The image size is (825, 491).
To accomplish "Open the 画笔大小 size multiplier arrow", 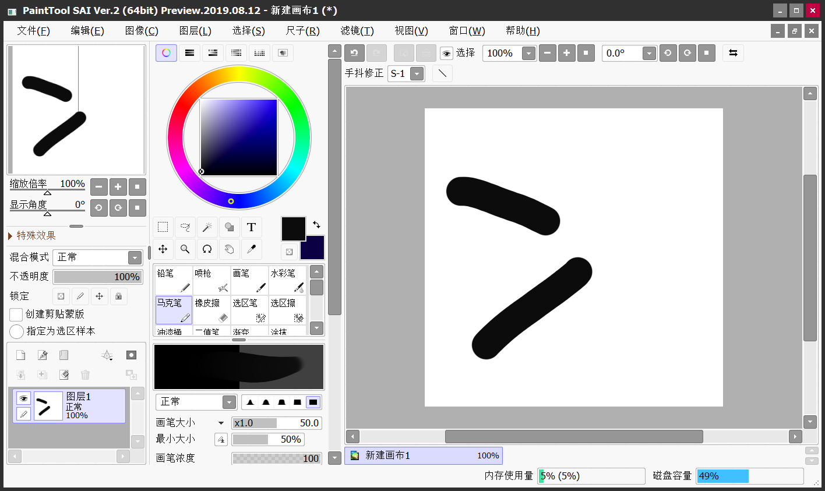I will [x=221, y=423].
